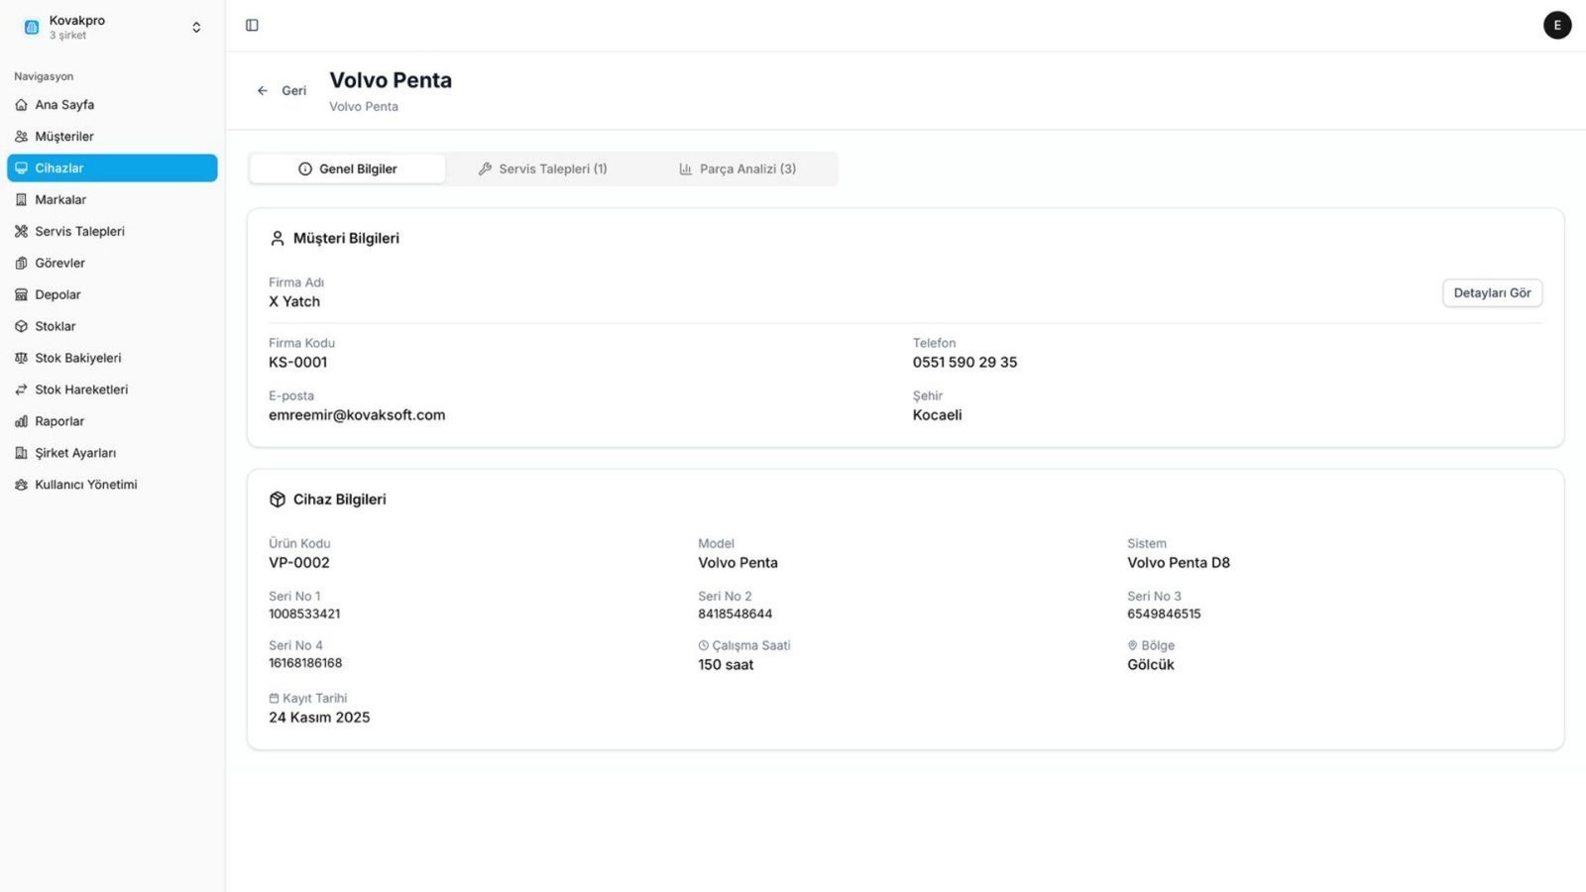Open the Kovakpro company switcher
This screenshot has height=892, width=1586.
click(x=112, y=27)
